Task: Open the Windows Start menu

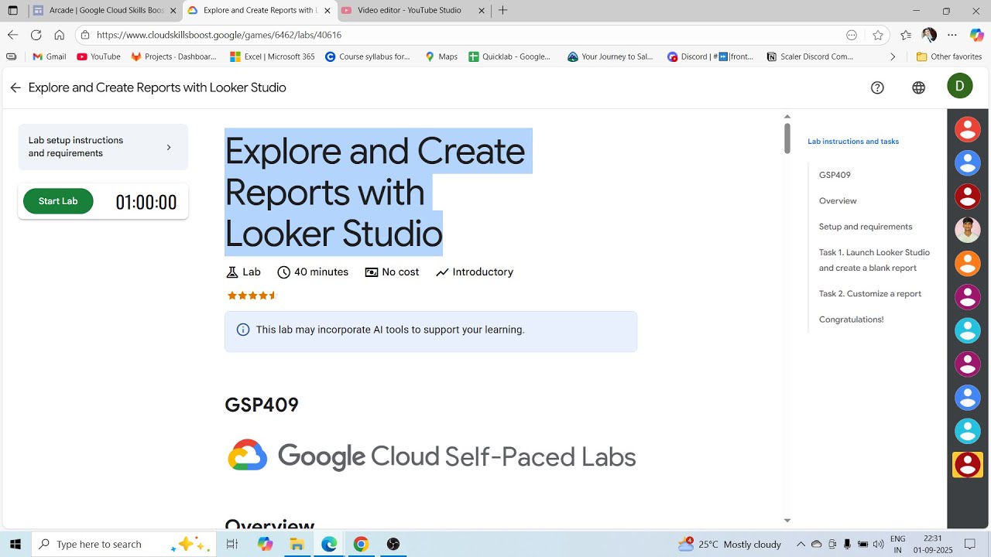Action: [15, 544]
